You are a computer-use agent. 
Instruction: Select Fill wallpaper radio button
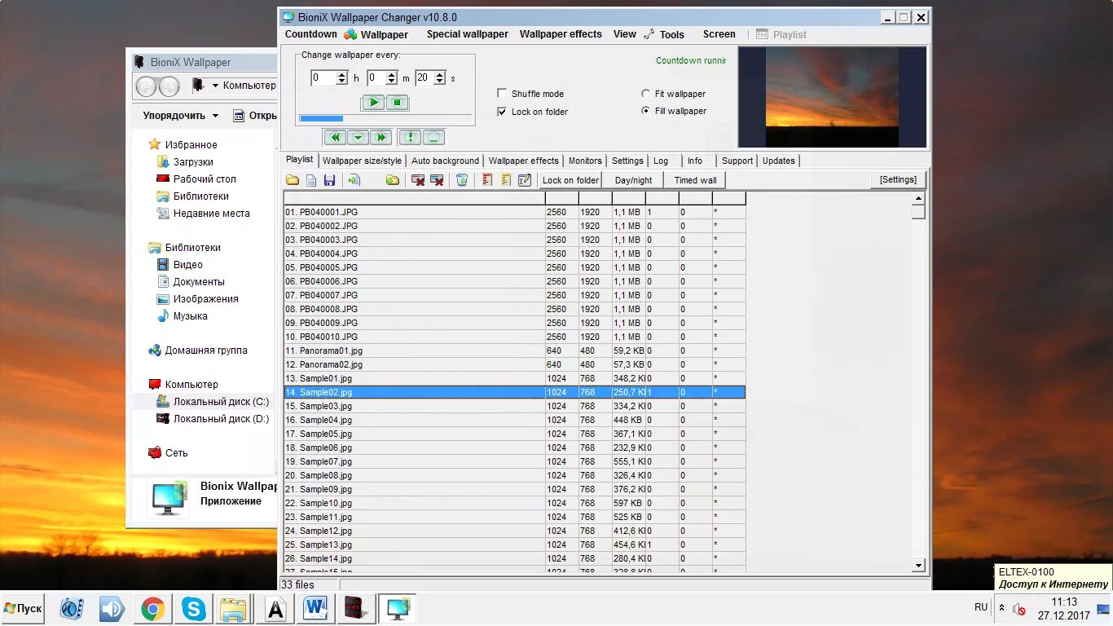646,111
